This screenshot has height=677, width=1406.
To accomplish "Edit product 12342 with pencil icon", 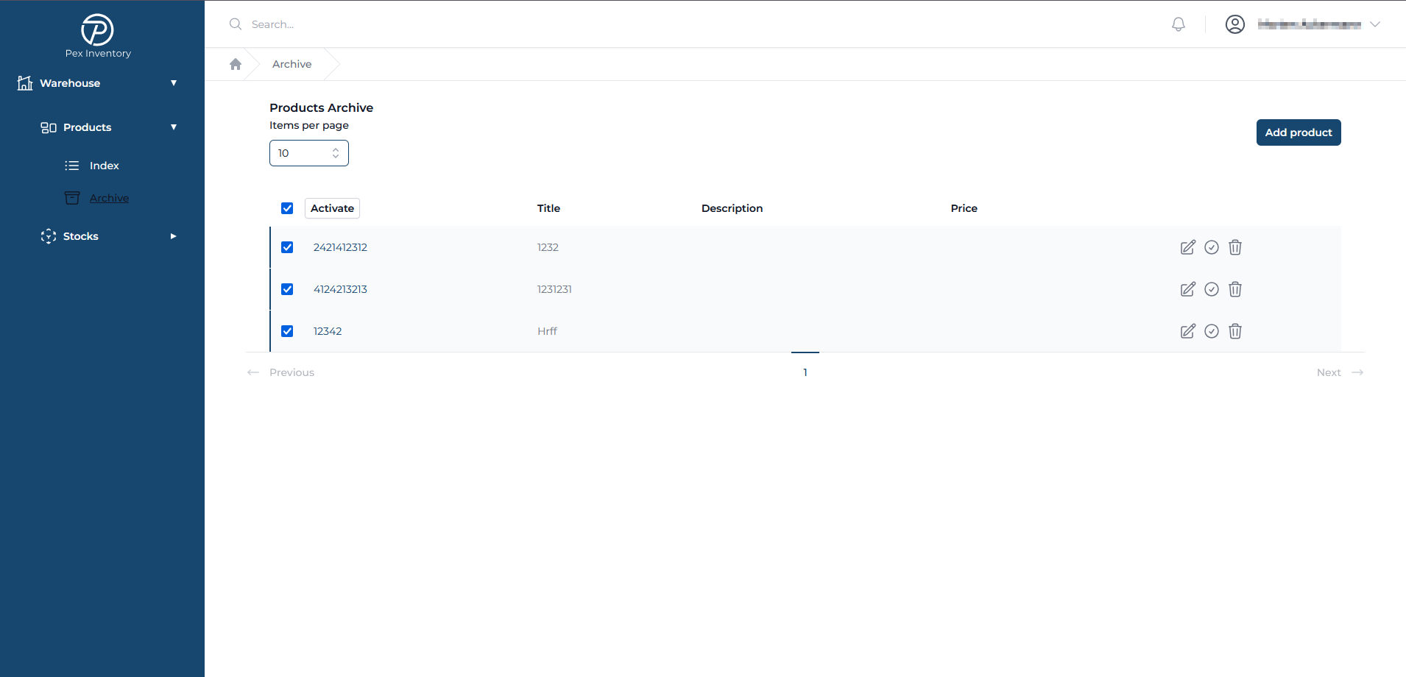I will point(1187,331).
